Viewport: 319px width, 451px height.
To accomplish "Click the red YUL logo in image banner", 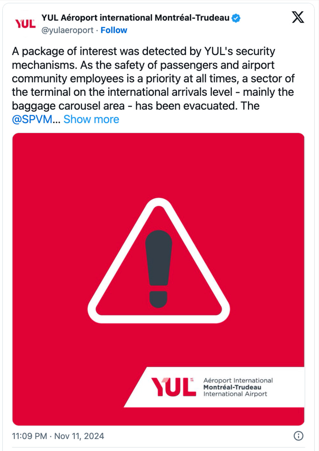I will [174, 387].
